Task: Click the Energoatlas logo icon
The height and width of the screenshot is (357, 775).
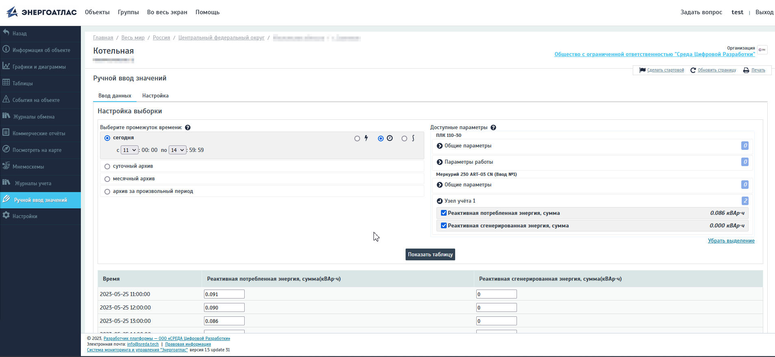Action: 12,12
